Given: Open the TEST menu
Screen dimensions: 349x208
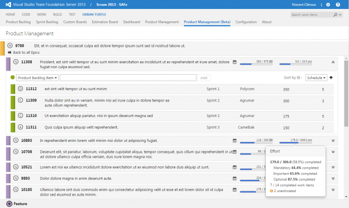Looking at the screenshot, I should point(72,14).
